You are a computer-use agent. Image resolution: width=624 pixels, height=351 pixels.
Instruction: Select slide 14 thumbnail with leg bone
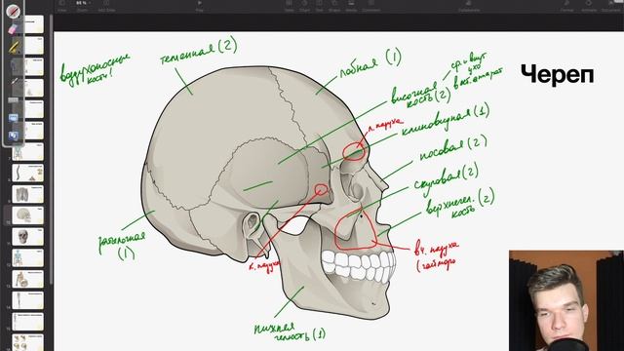28,300
